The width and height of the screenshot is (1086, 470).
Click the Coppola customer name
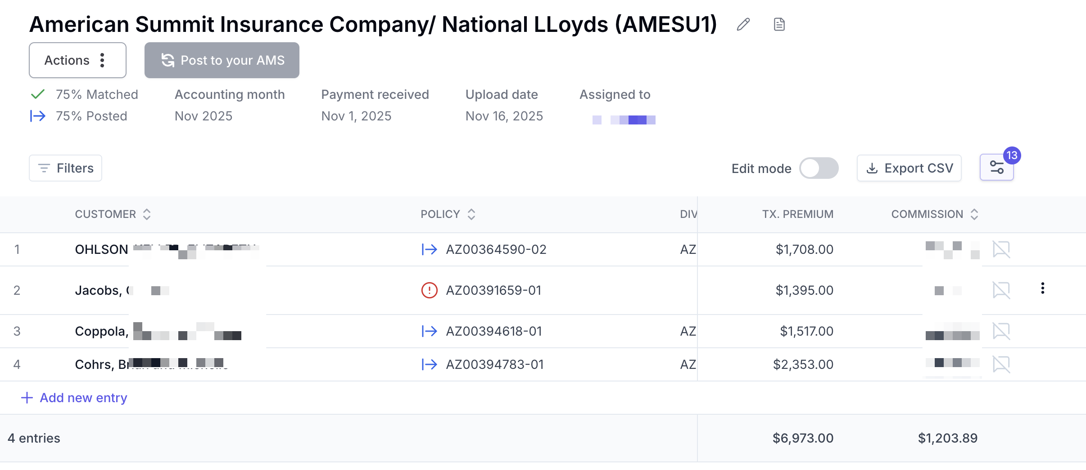coord(158,331)
